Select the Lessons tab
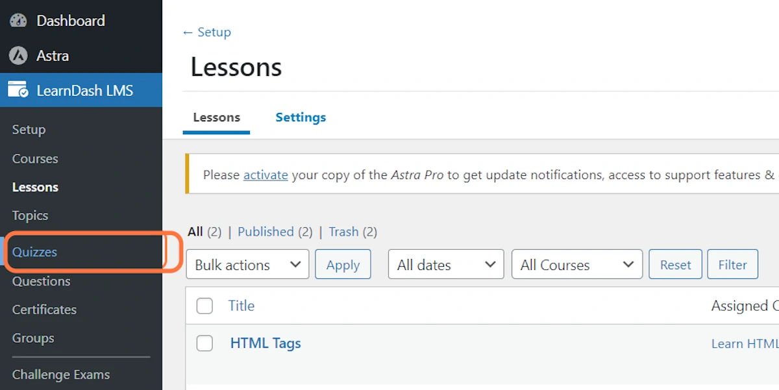The width and height of the screenshot is (779, 390). [x=217, y=117]
